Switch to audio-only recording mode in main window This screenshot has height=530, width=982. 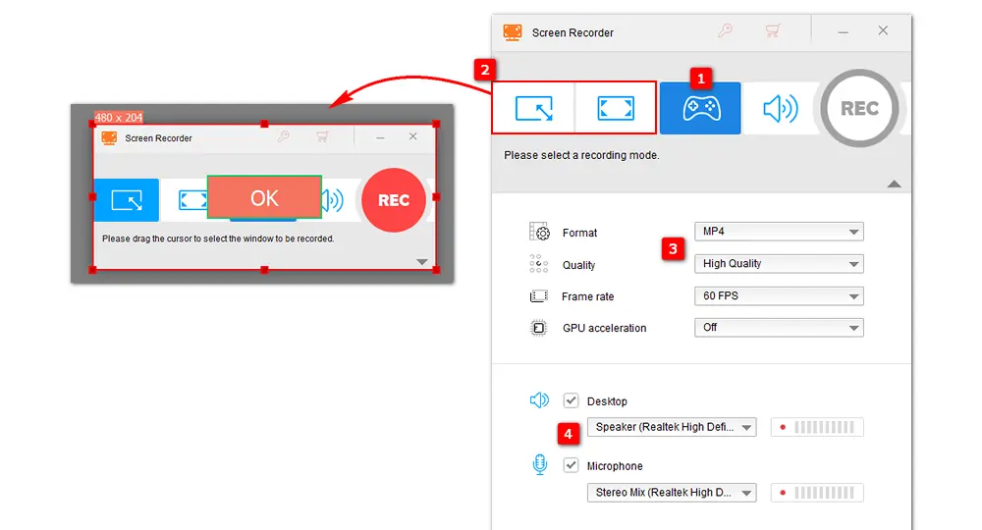pyautogui.click(x=780, y=108)
